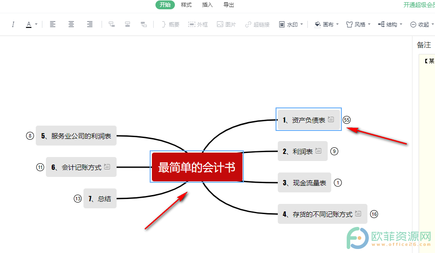Select the central topic 最简单的会计书
The height and width of the screenshot is (253, 435).
(197, 167)
